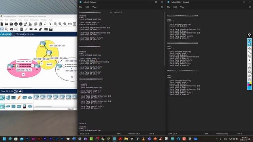253x142 pixels.
Task: Open file with Packet Tracer folder icon
Action: [x=6, y=24]
